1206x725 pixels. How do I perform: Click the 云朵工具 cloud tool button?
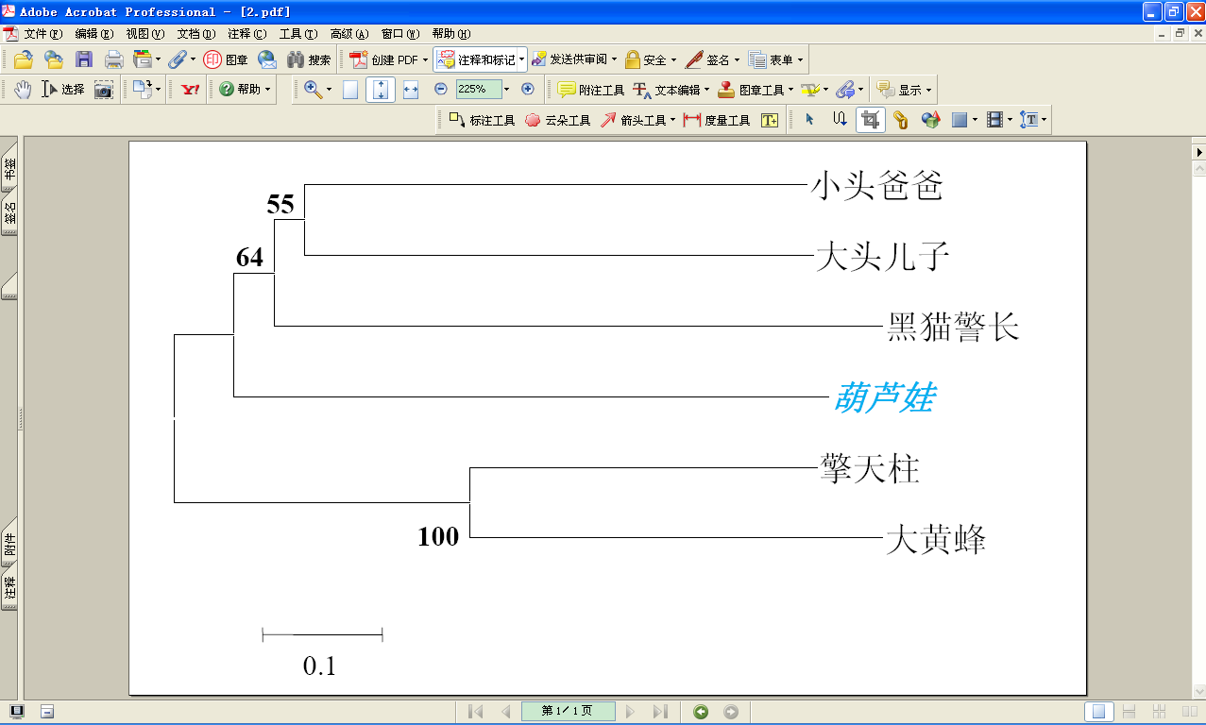point(557,120)
